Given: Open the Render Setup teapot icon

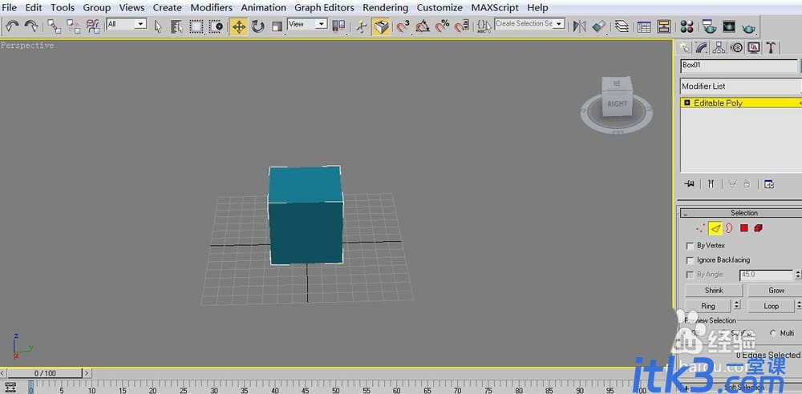Looking at the screenshot, I should (710, 26).
